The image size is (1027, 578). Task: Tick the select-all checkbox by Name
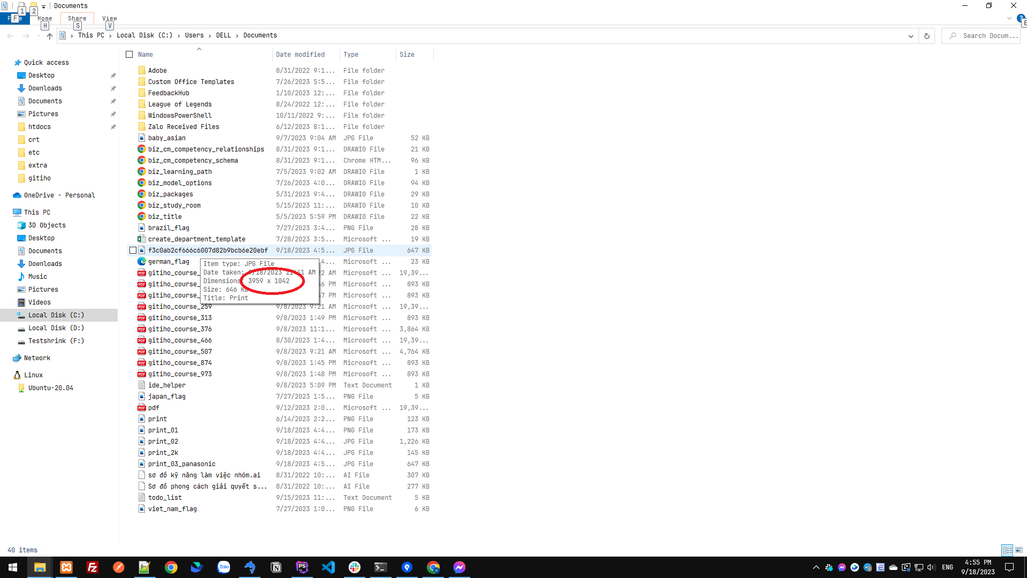tap(129, 55)
